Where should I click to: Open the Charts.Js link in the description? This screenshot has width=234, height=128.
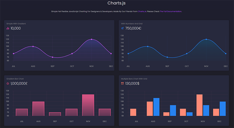142,11
